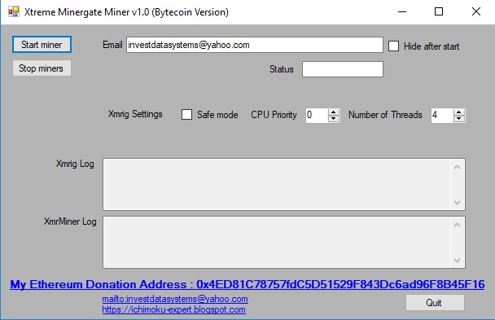Increase CPU Priority with up arrow

coord(333,112)
